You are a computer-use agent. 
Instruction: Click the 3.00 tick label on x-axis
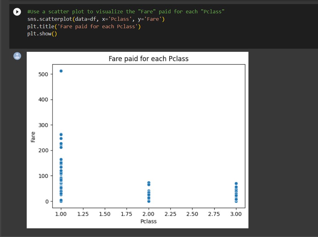(236, 214)
